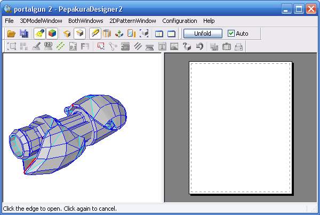Toggle the lighting flashlight icon

(39, 34)
